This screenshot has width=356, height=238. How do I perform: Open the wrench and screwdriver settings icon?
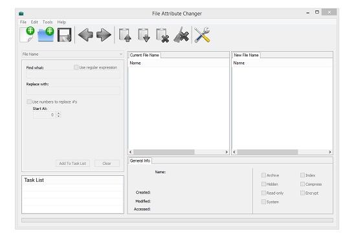coord(202,35)
